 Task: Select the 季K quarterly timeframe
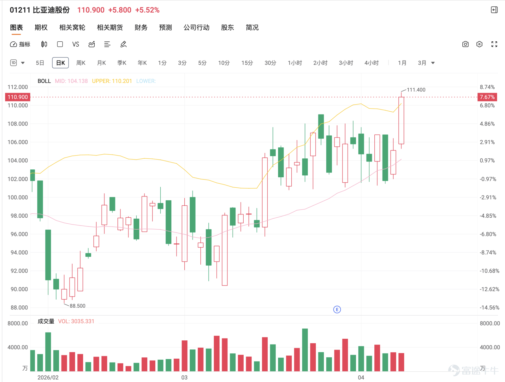(122, 63)
